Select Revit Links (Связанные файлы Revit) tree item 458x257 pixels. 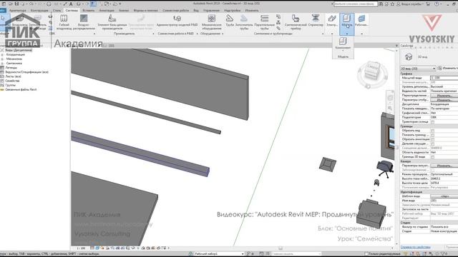tap(21, 90)
